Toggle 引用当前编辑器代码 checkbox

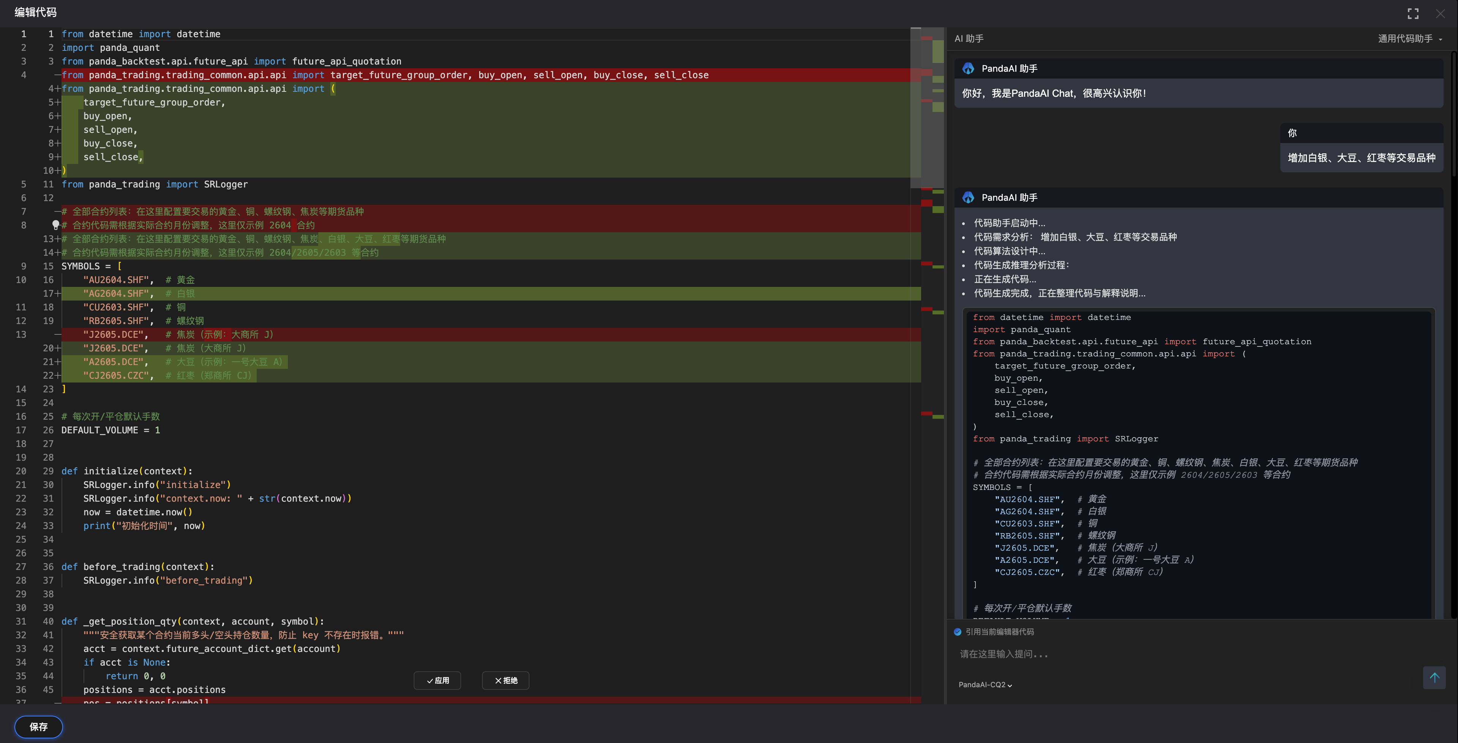point(958,632)
